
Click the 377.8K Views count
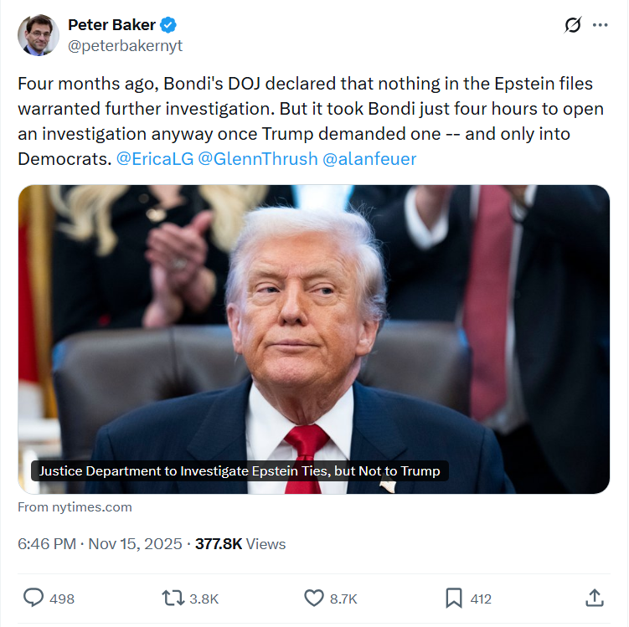240,544
